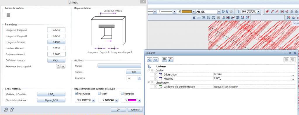Open the line type 1 dropdown
The width and height of the screenshot is (299, 115).
[x=174, y=12]
